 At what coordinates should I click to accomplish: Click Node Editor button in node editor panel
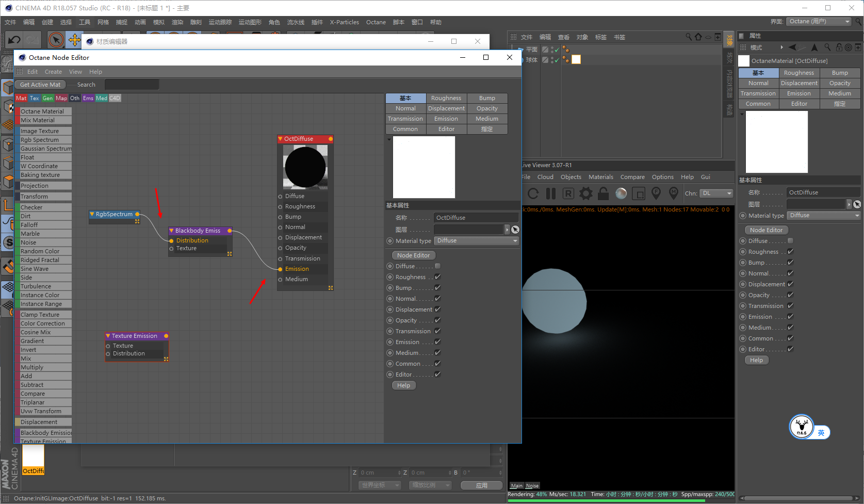414,255
